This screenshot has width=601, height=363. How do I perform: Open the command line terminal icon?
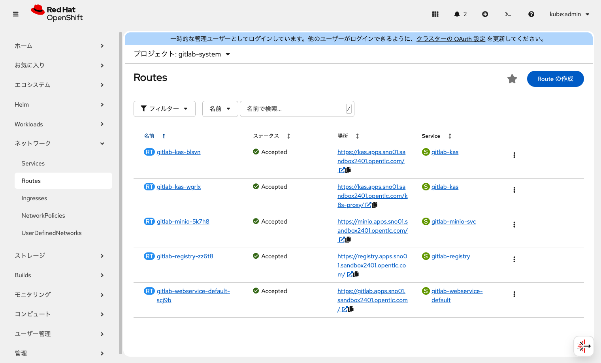tap(508, 14)
